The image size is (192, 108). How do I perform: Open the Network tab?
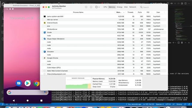(133, 7)
